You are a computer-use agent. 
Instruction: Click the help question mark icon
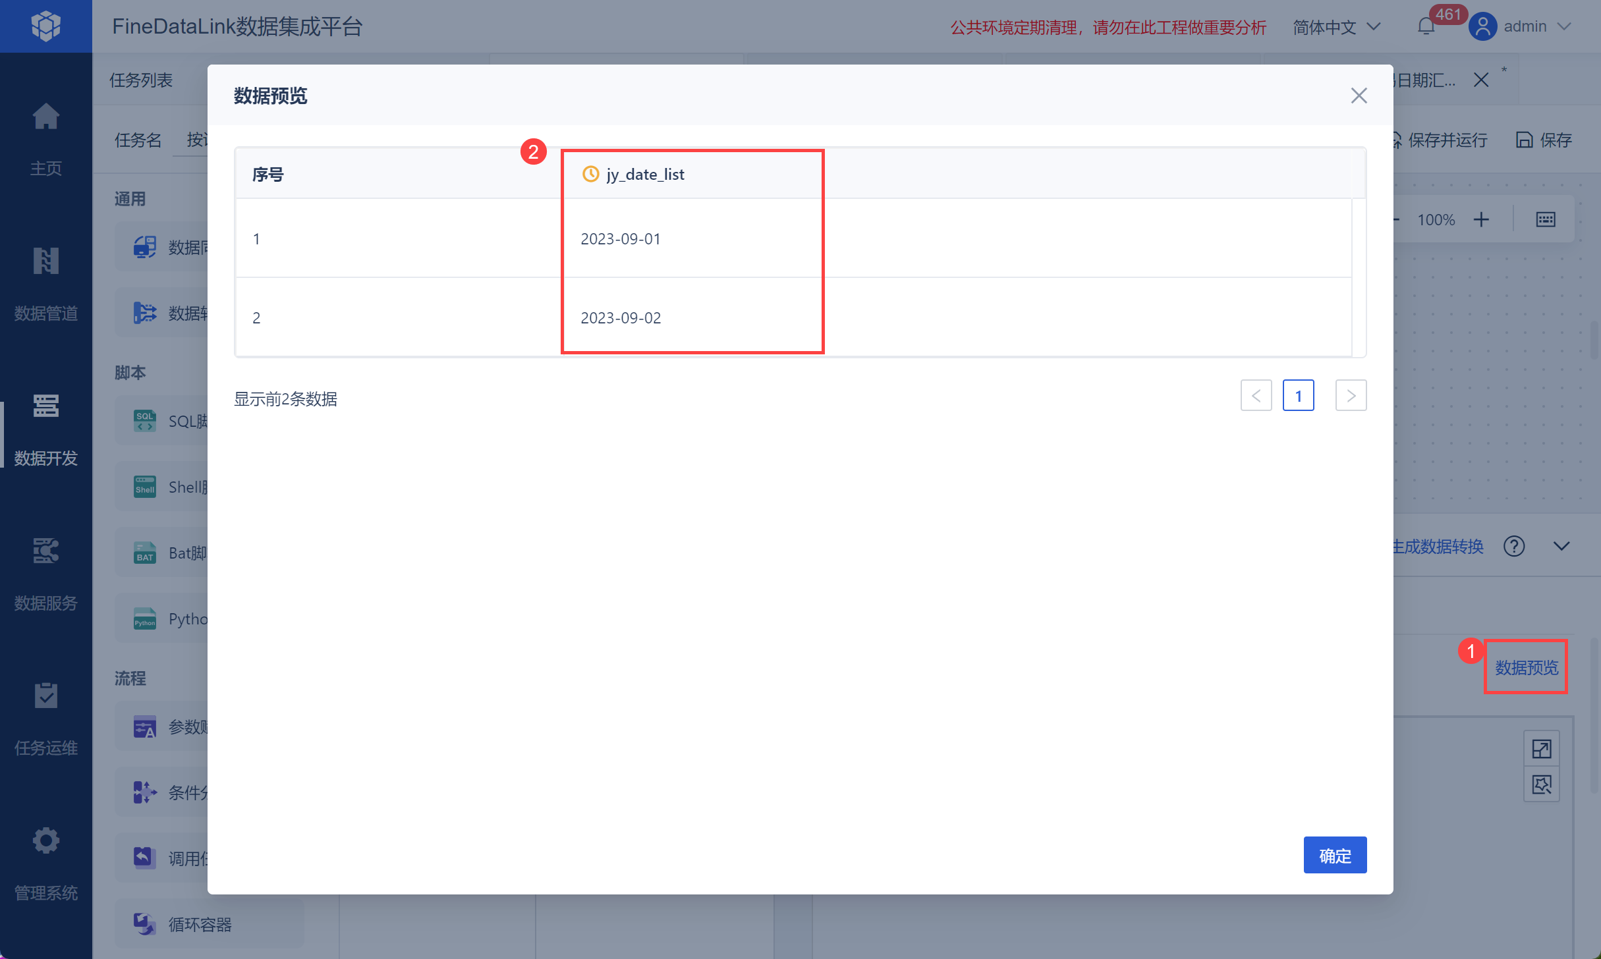point(1514,546)
